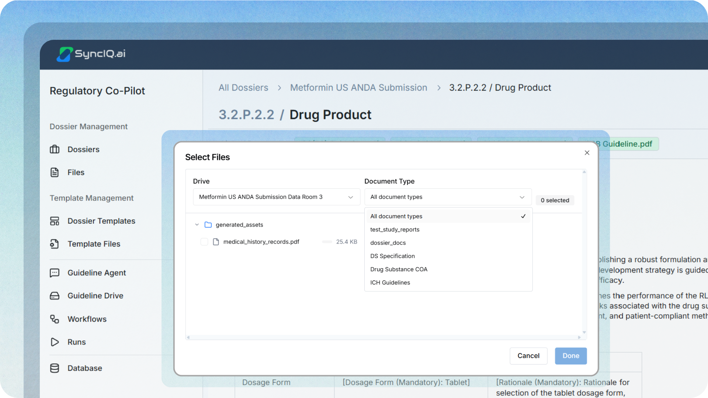The height and width of the screenshot is (398, 708).
Task: Select the Guideline Drive icon
Action: click(55, 296)
